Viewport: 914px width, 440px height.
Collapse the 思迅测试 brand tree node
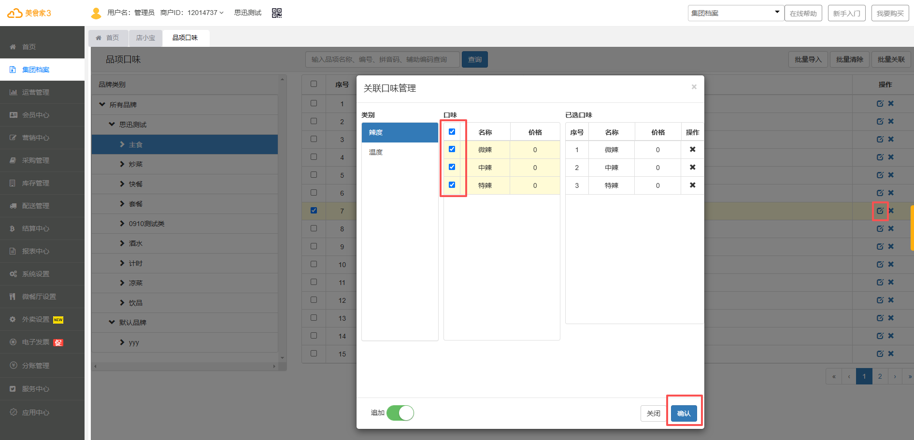click(112, 125)
